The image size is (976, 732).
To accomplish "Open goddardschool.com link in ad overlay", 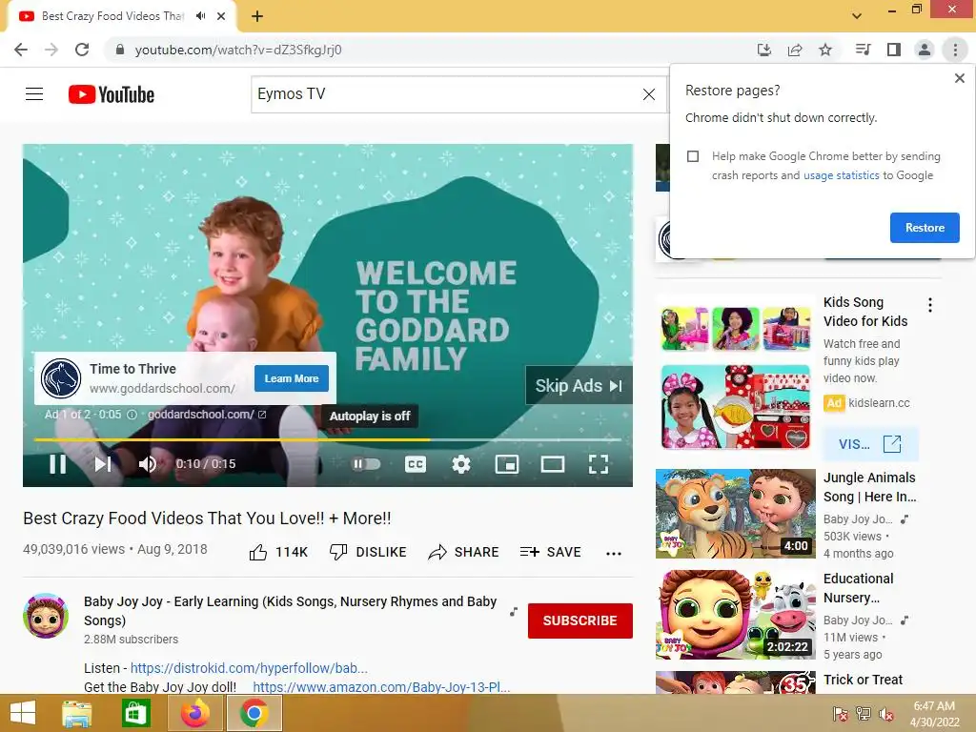I will pos(206,415).
